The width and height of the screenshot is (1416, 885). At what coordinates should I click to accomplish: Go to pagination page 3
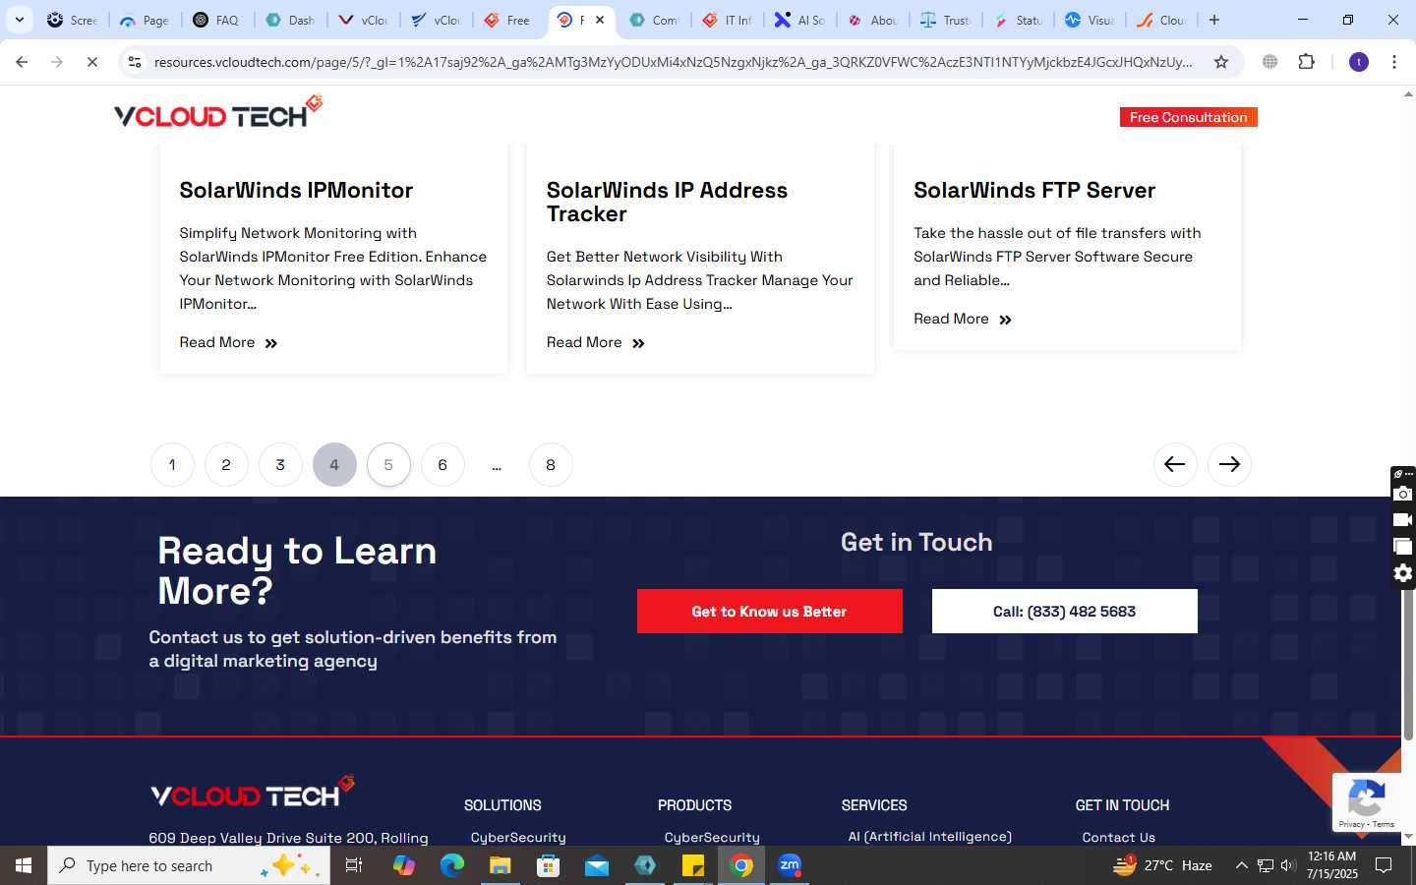(x=280, y=464)
